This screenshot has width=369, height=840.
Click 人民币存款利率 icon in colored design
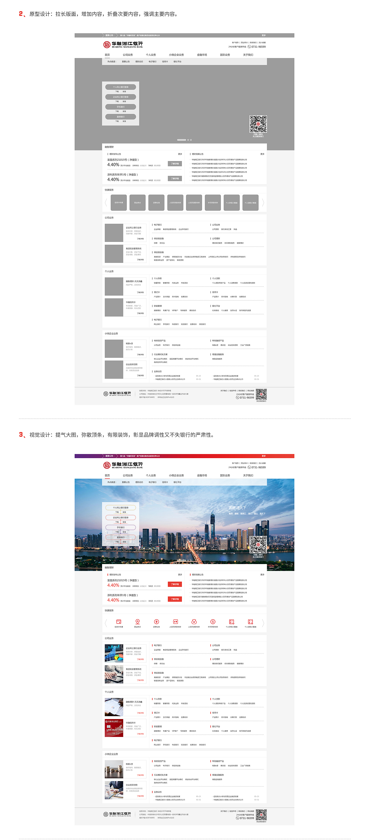(175, 622)
